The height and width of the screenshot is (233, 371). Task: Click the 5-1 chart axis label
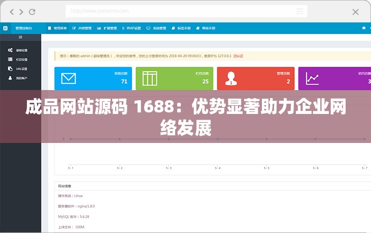pos(71,168)
